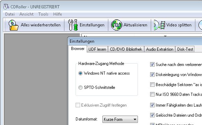Open the Disk-Test tab
202x125 pixels.
coord(185,49)
